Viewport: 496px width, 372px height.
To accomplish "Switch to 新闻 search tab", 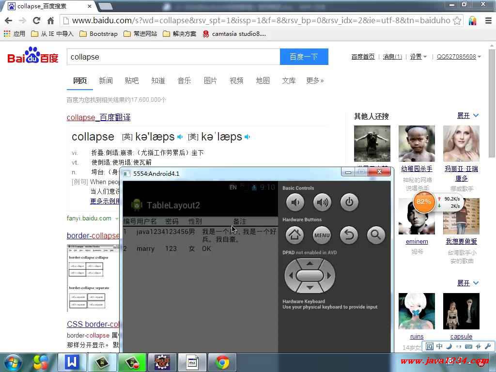I will point(106,80).
